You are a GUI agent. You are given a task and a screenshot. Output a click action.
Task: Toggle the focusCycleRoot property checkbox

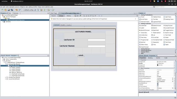click(x=158, y=86)
